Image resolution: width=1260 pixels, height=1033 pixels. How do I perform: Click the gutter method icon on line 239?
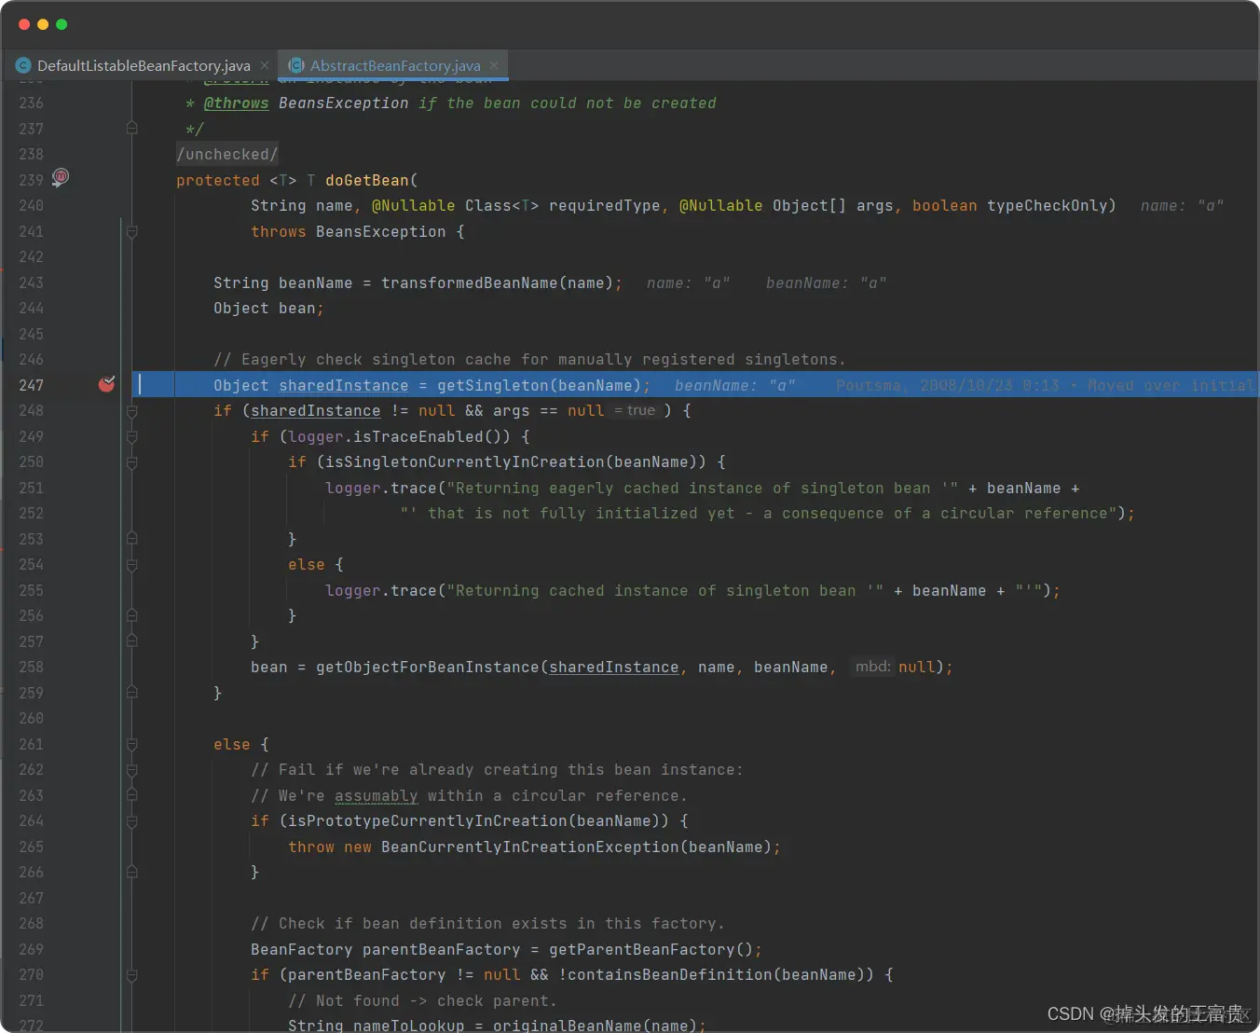click(61, 177)
